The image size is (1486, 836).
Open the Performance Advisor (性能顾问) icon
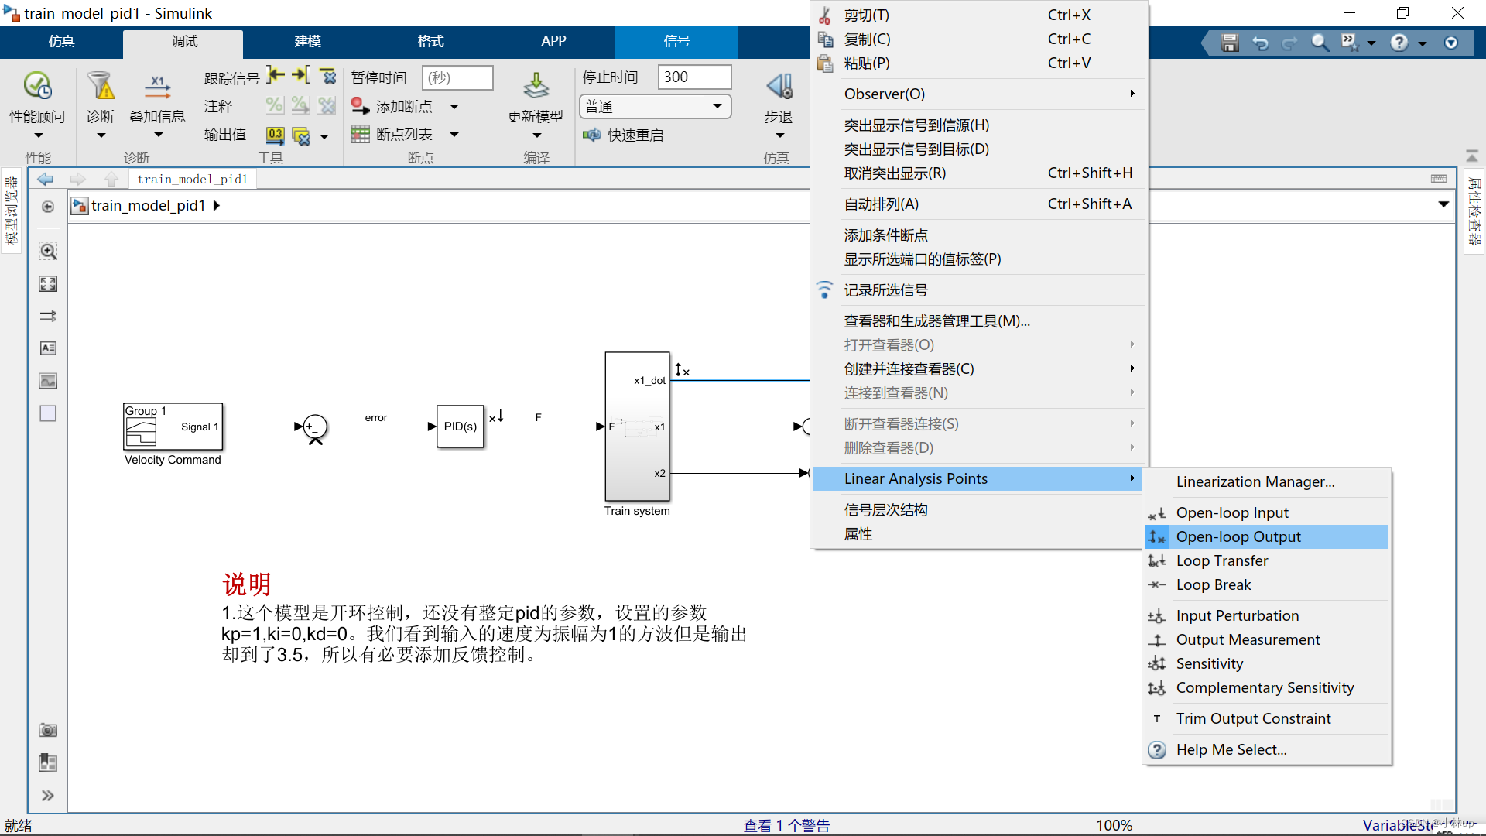(x=37, y=86)
